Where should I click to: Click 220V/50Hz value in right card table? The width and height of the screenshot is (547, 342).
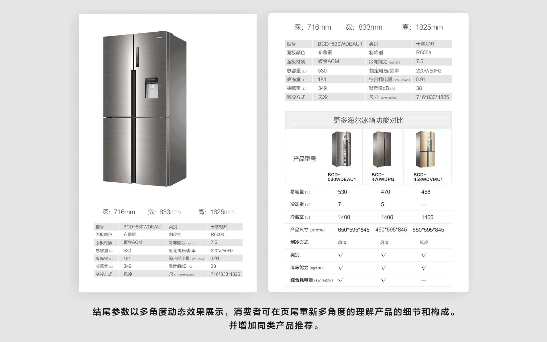tap(428, 71)
